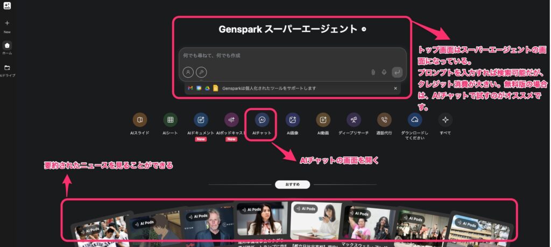This screenshot has height=247, width=551.
Task: Activate voice input with the microphone icon
Action: (x=384, y=72)
